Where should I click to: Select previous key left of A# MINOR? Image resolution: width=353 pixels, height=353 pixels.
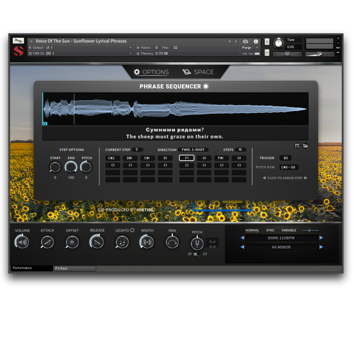coord(242,247)
